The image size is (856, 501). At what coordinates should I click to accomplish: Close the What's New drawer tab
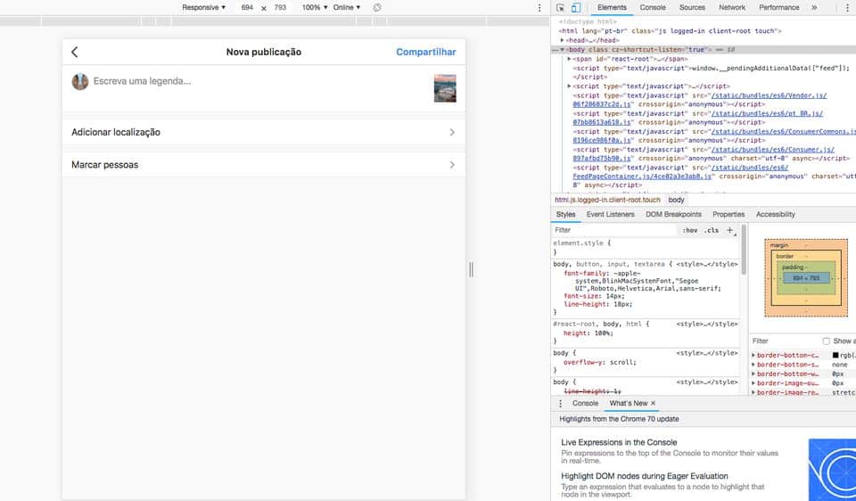pos(653,403)
